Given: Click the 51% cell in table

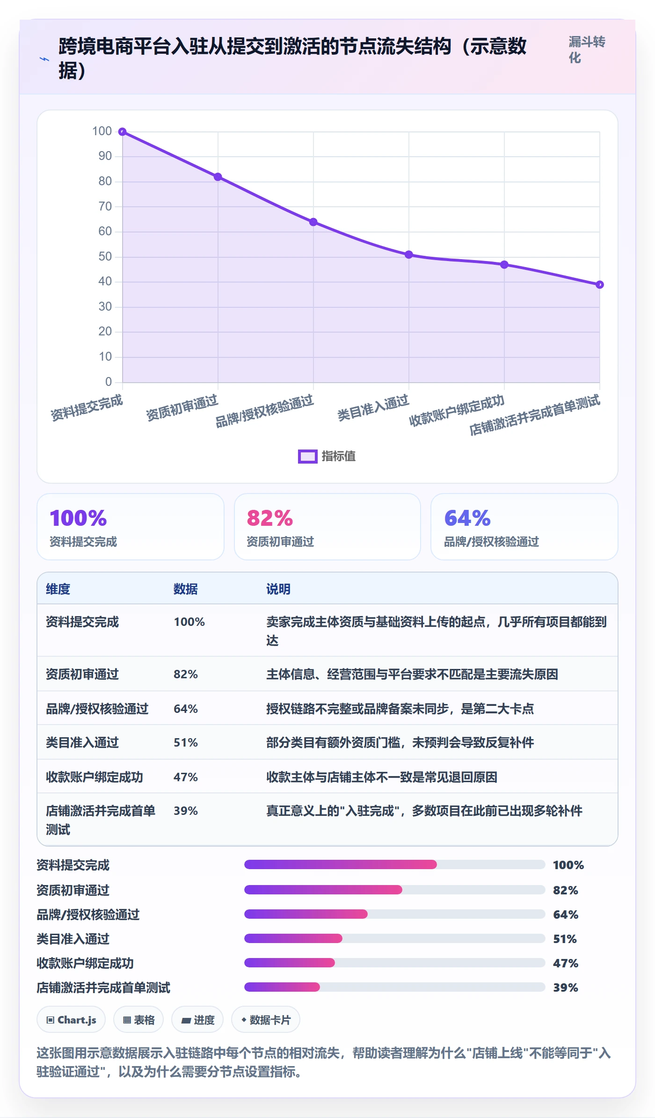Looking at the screenshot, I should pyautogui.click(x=186, y=742).
